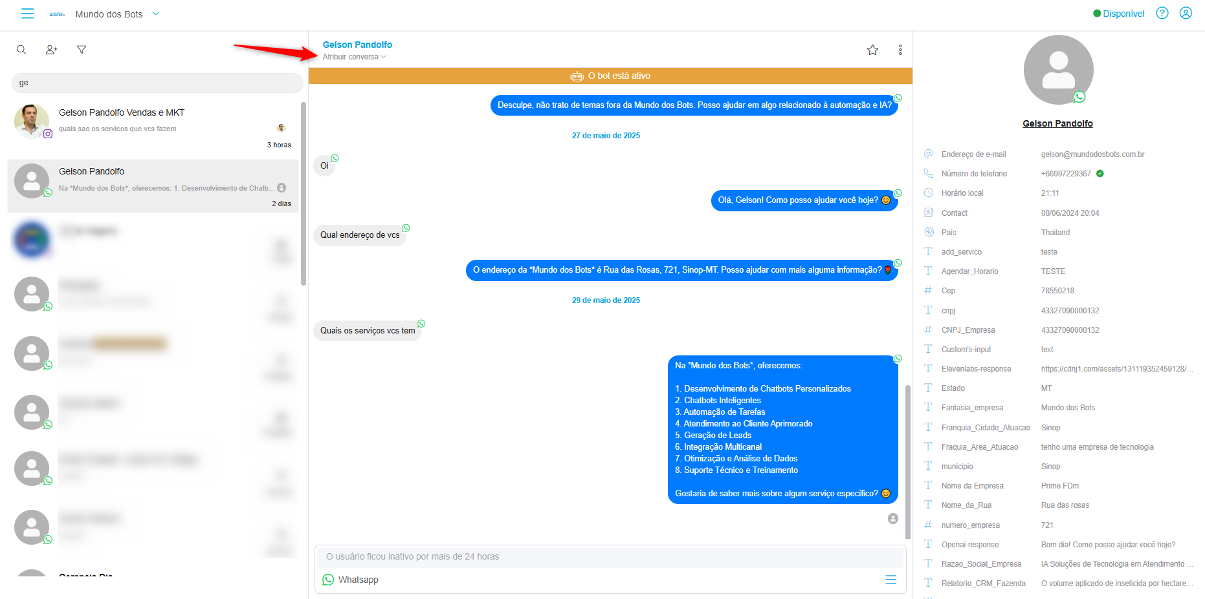Toggle the Disponível availability status

[1118, 14]
